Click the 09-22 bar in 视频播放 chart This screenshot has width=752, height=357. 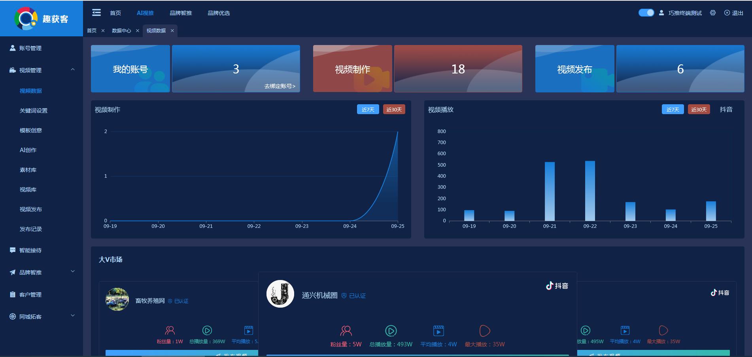pos(590,191)
